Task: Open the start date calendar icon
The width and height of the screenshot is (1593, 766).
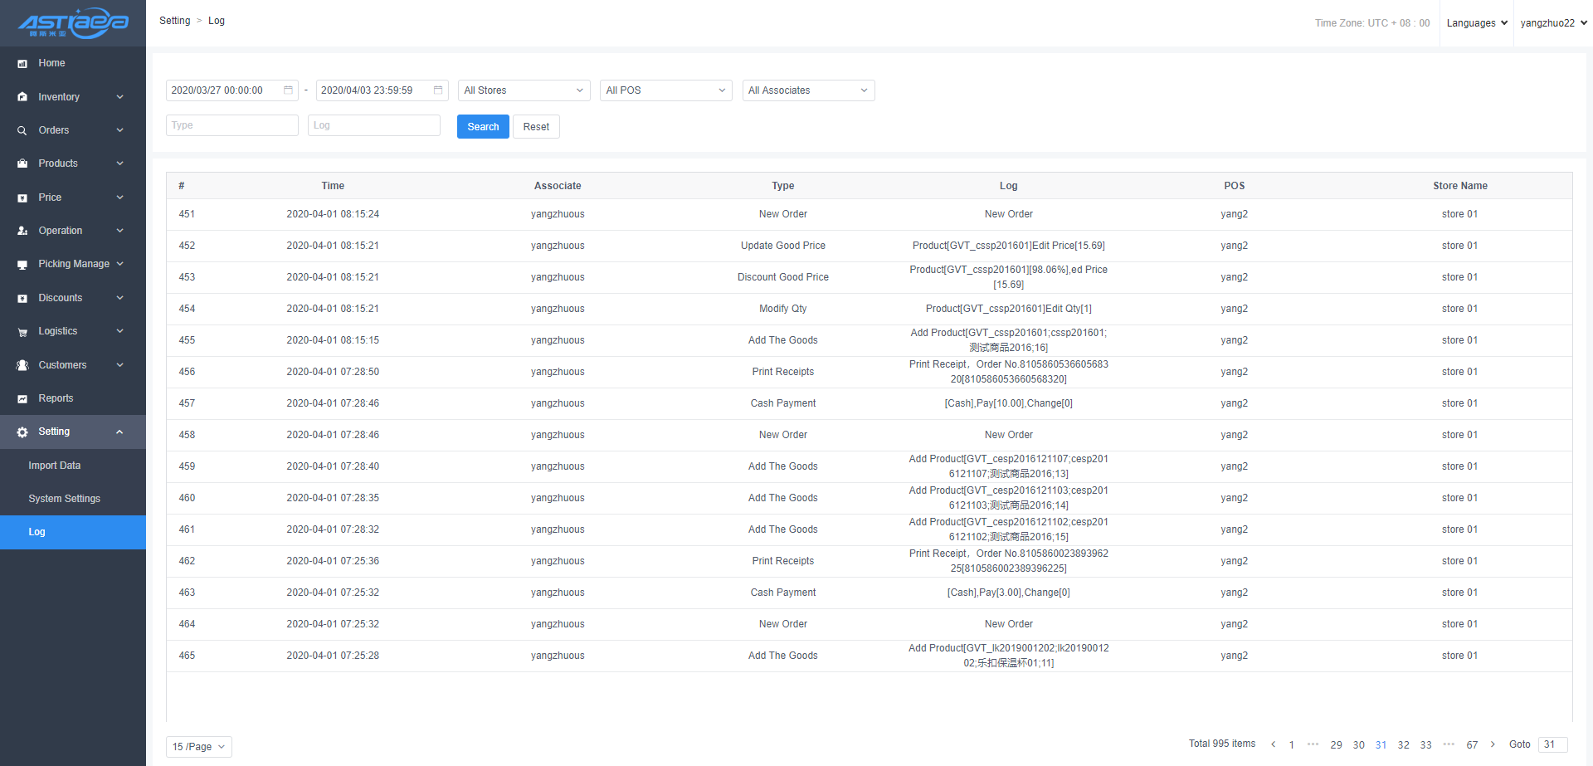Action: 288,90
